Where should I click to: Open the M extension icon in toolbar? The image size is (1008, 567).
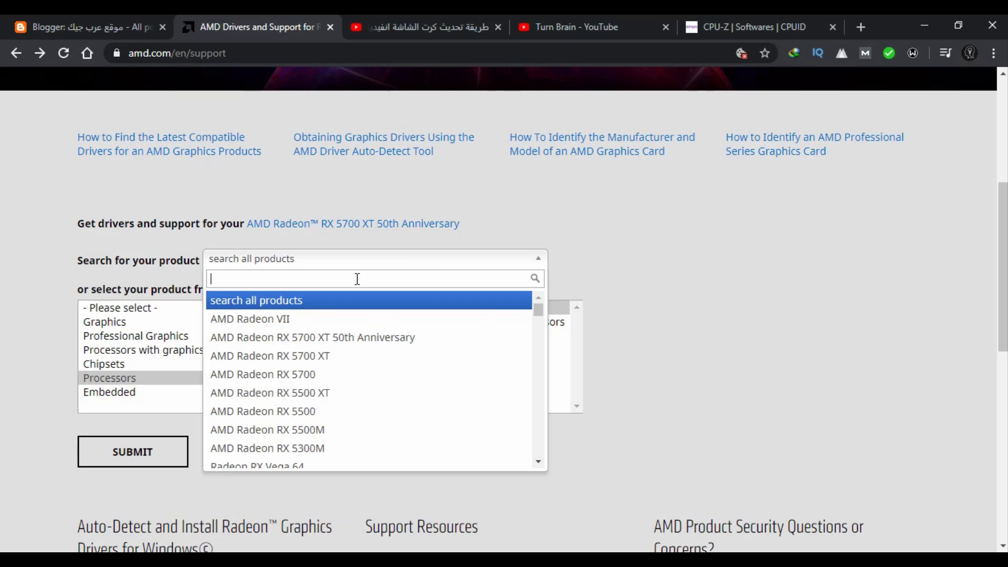click(865, 53)
